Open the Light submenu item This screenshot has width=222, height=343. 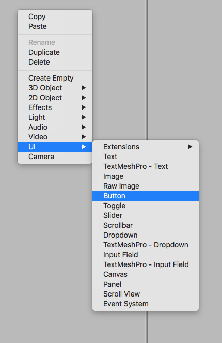[x=55, y=117]
